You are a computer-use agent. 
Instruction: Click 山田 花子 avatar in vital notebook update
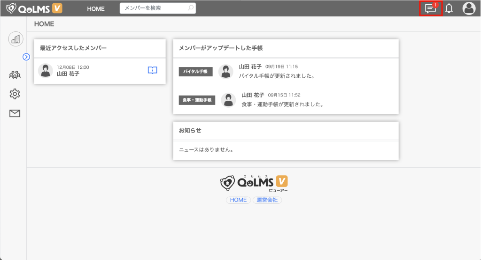tap(226, 72)
